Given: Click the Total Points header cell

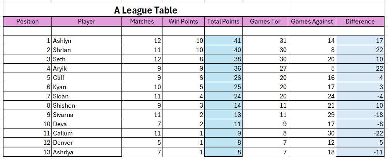Looking at the screenshot, I should [x=224, y=22].
